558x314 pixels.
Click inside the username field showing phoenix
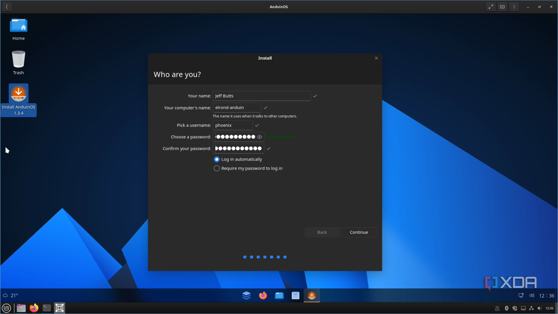pyautogui.click(x=232, y=125)
